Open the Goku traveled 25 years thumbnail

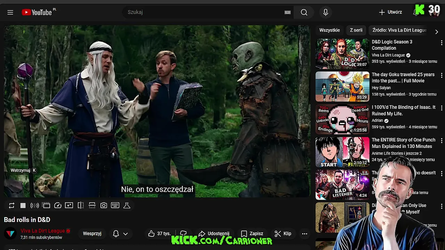tap(342, 86)
